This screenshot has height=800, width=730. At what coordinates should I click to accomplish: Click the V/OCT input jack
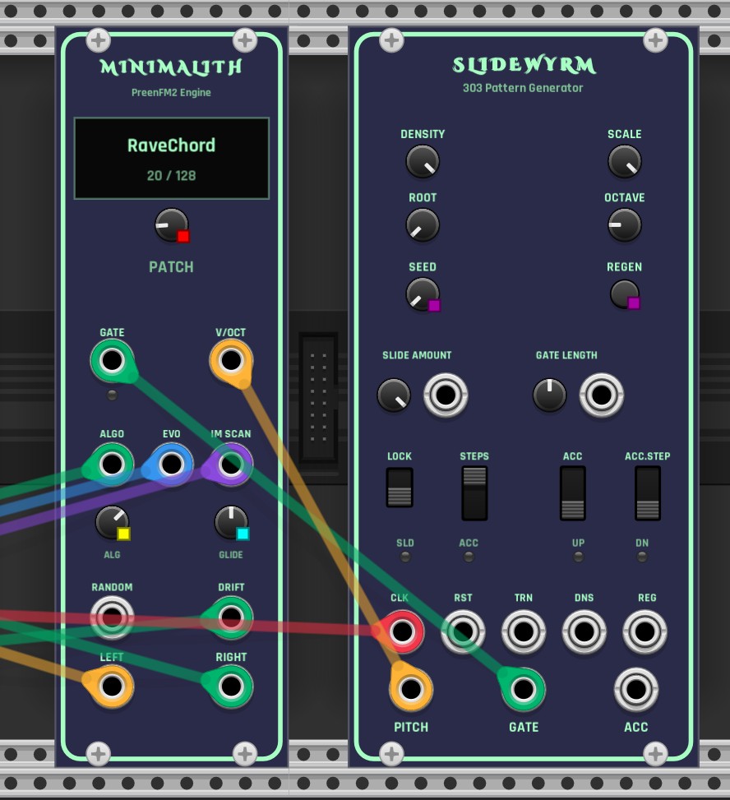(x=231, y=361)
